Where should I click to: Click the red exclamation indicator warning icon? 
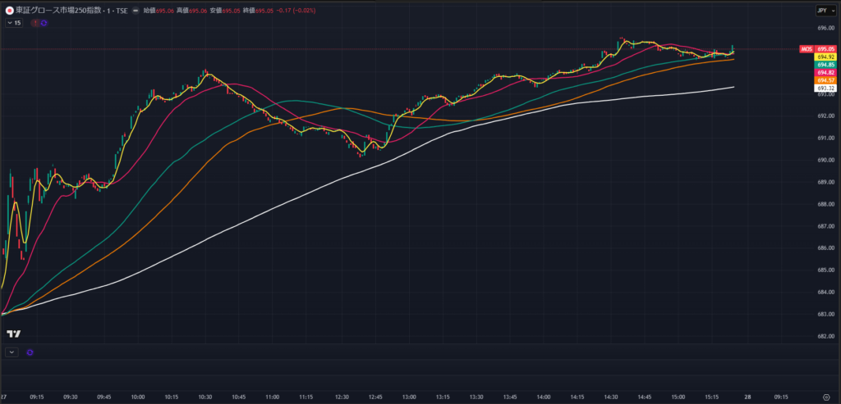coord(34,23)
